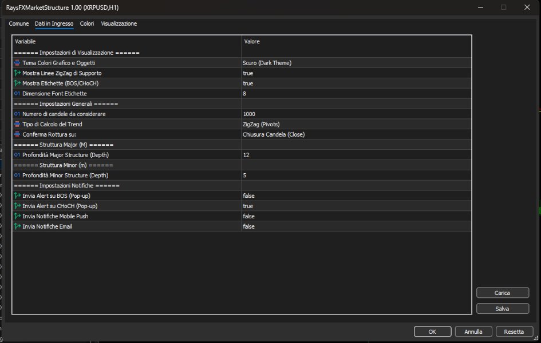This screenshot has height=343, width=541.
Task: Select Struttura Major (M) section row
Action: point(242,145)
